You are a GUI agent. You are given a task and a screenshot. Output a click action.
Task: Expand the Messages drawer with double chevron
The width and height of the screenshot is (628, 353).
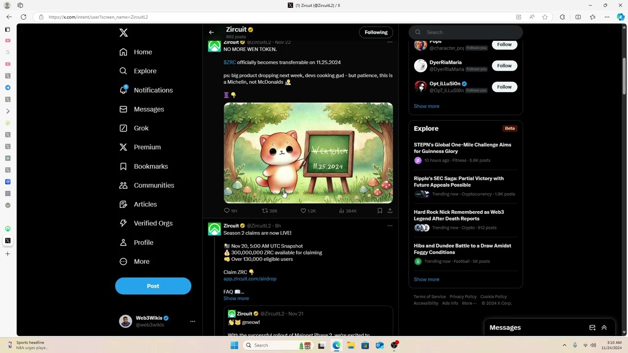(x=604, y=328)
